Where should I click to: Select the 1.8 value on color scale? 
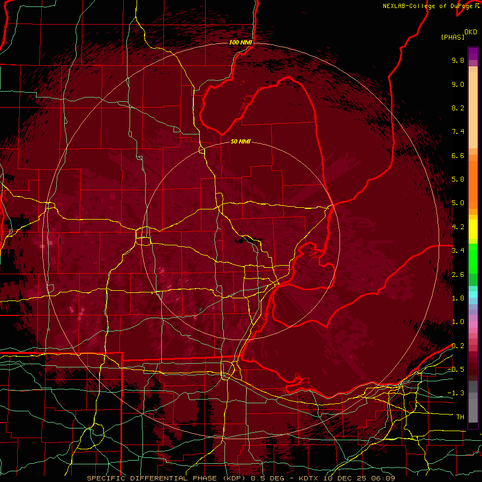coord(458,298)
